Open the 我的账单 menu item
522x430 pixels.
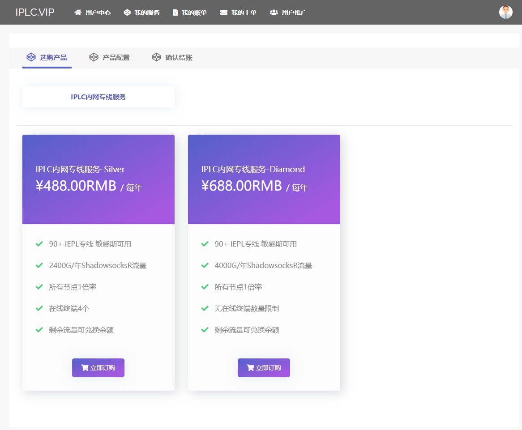point(194,13)
